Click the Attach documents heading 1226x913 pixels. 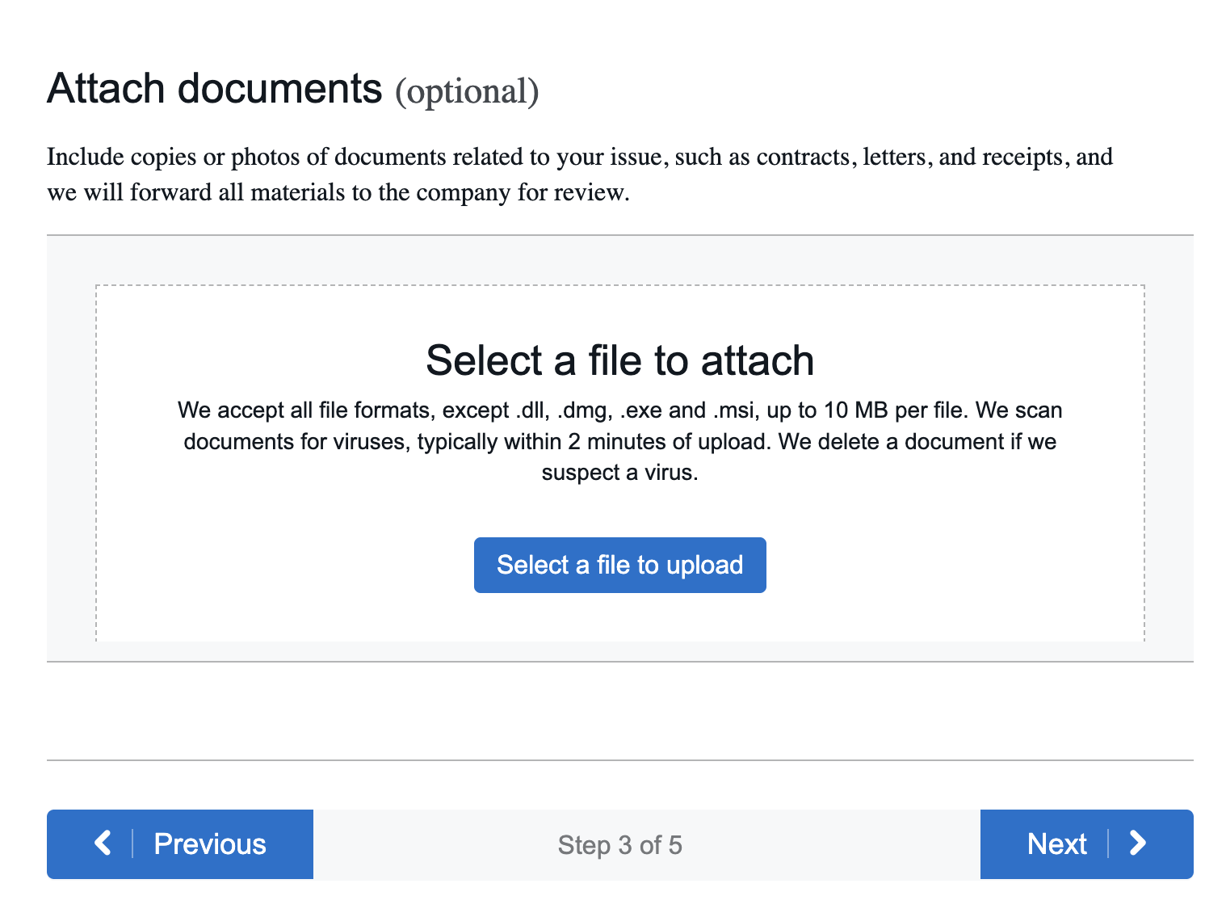(x=214, y=89)
